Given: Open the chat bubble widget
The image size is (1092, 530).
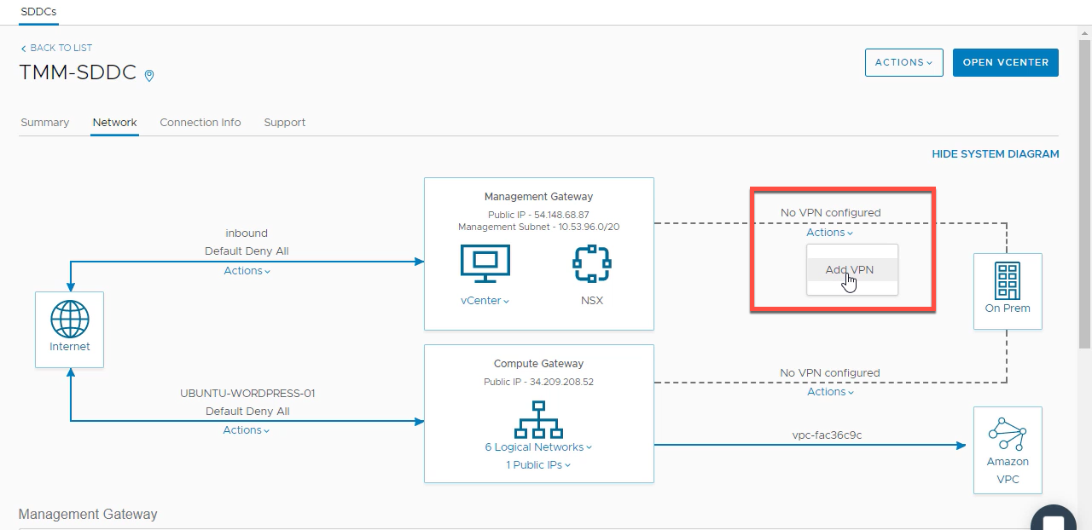Looking at the screenshot, I should tap(1053, 521).
